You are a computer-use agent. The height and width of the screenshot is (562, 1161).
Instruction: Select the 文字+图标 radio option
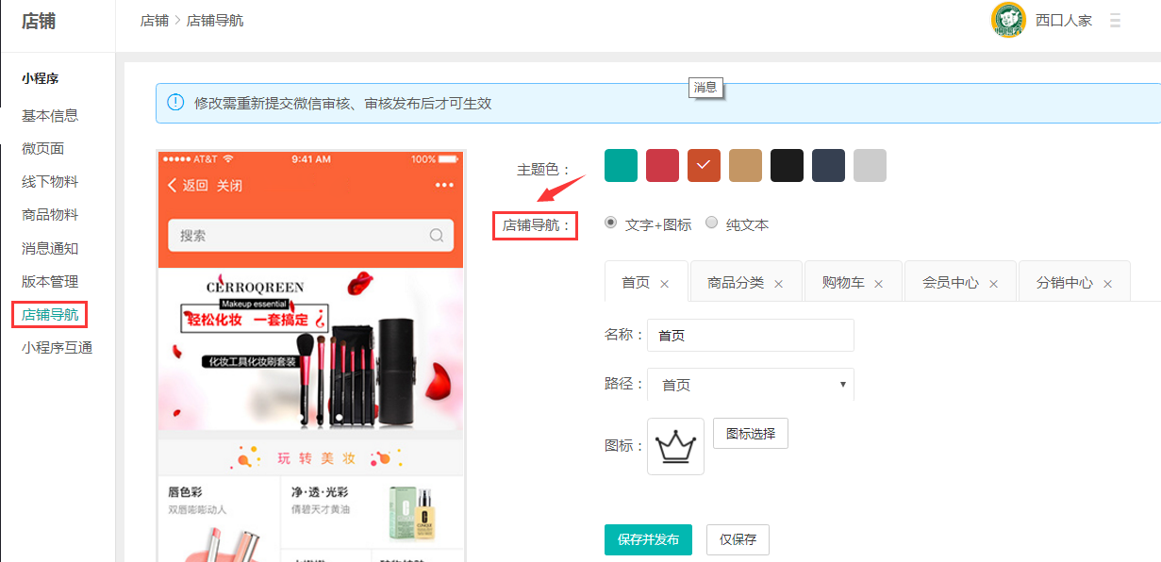tap(611, 223)
